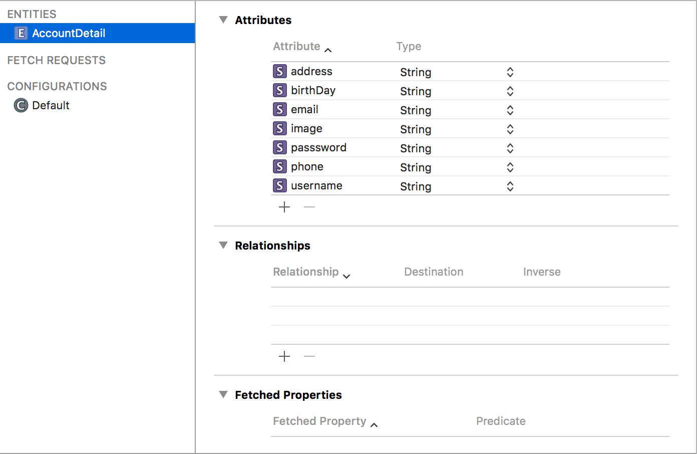This screenshot has width=697, height=454.
Task: Sort by the Attribute column header
Action: (x=296, y=47)
